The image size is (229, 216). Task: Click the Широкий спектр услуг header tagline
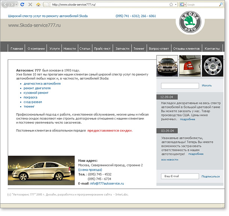[x=48, y=16]
